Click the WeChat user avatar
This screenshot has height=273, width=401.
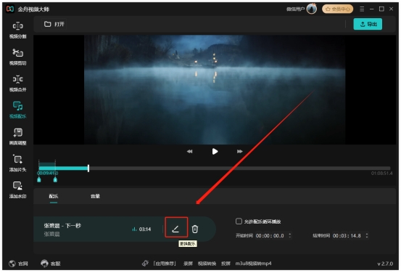[312, 9]
